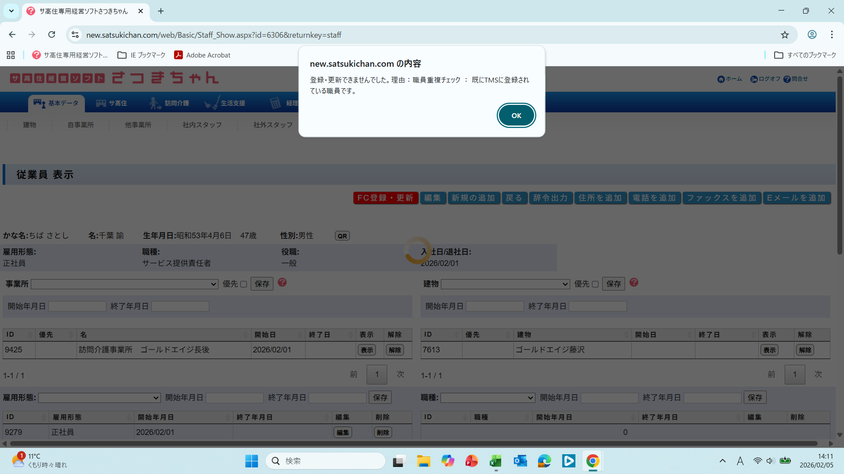Expand the 事業所 dropdown list

pos(124,284)
